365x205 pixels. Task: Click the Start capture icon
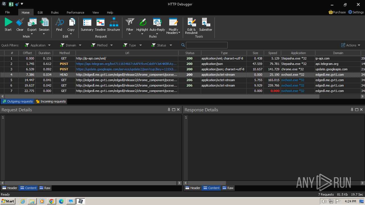(8, 22)
